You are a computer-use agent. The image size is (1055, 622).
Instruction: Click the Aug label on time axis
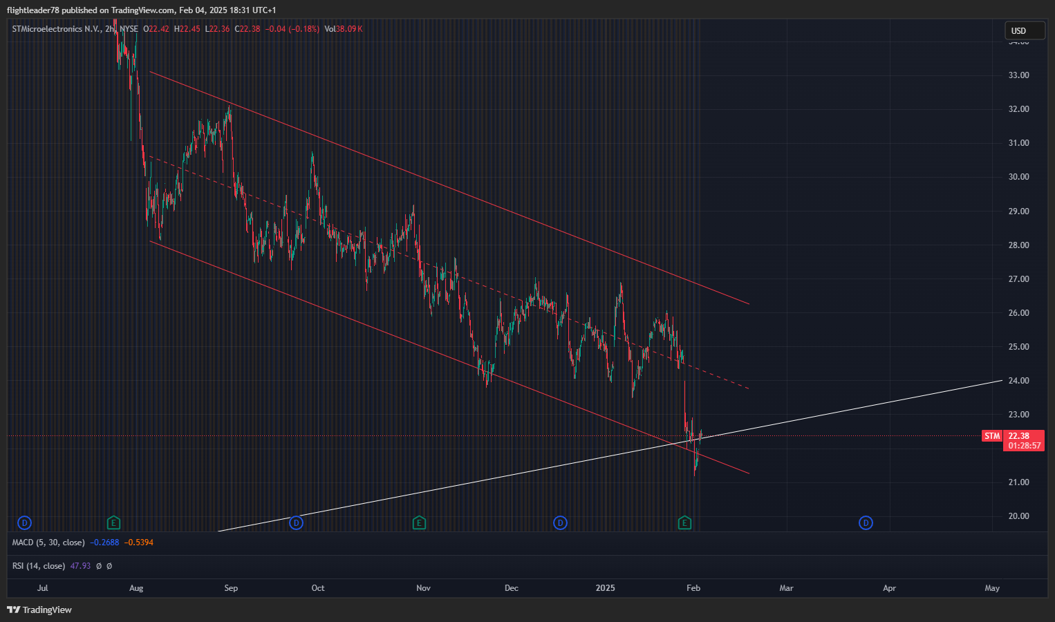136,588
